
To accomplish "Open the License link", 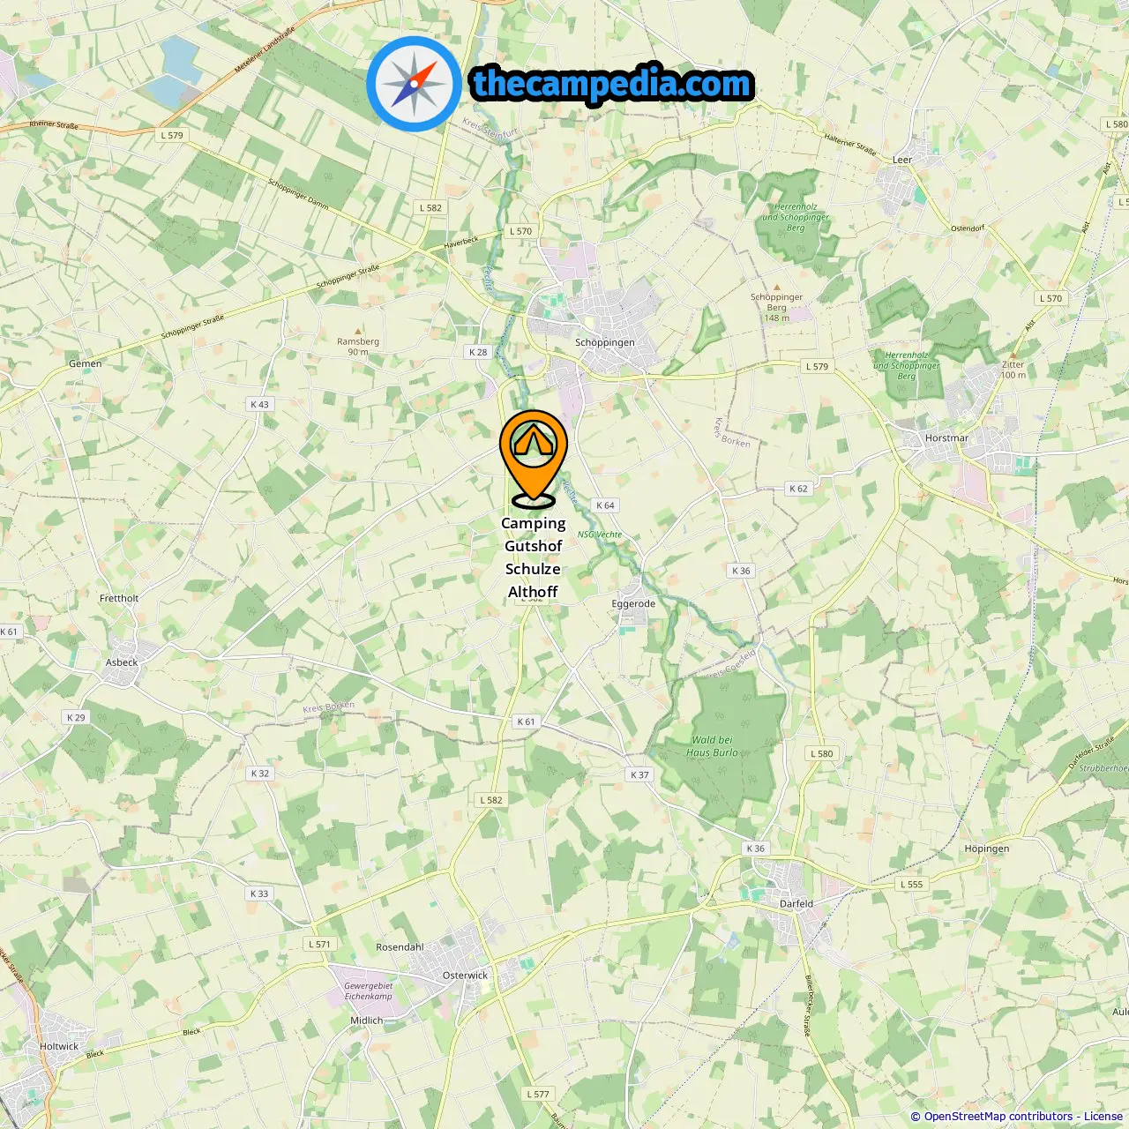I will point(1103,1117).
